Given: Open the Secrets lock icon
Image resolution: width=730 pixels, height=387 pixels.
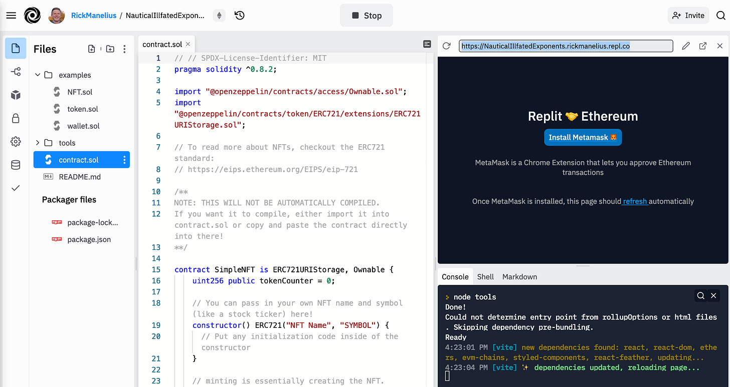Looking at the screenshot, I should 16,119.
